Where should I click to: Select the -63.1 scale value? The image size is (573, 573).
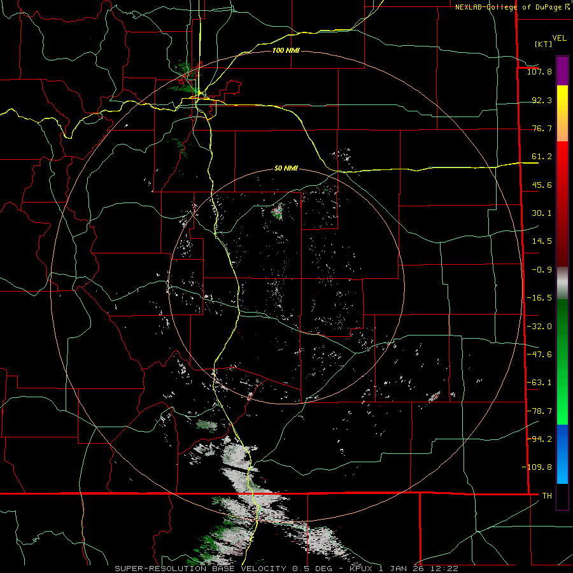pos(539,383)
